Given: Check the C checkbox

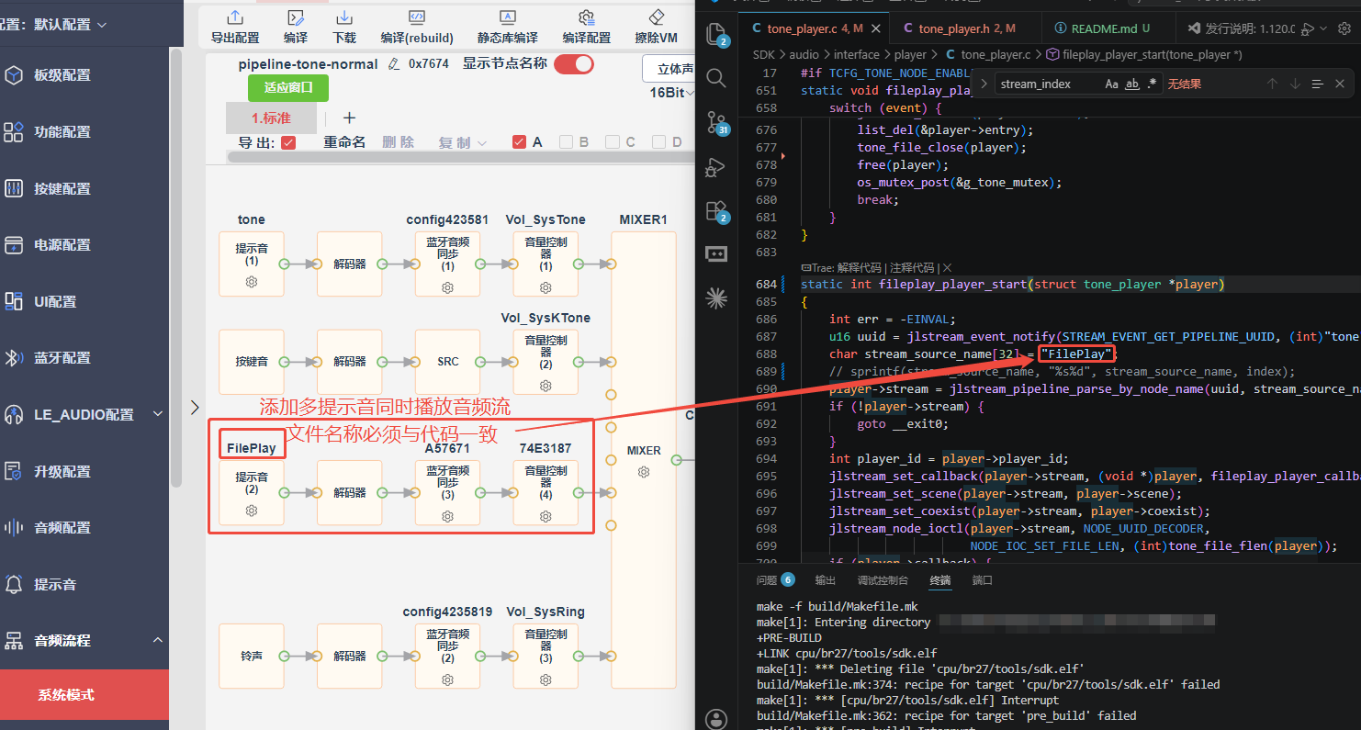Looking at the screenshot, I should point(613,142).
